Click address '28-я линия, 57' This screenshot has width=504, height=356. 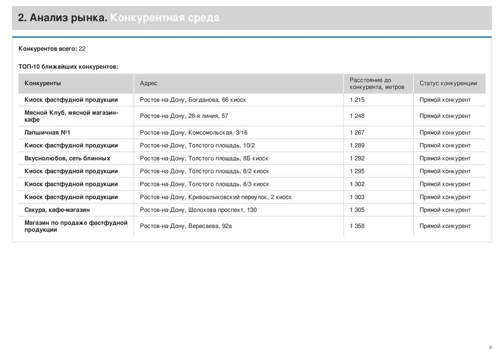(x=208, y=116)
